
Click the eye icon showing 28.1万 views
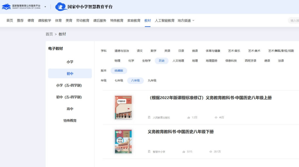pos(211,152)
